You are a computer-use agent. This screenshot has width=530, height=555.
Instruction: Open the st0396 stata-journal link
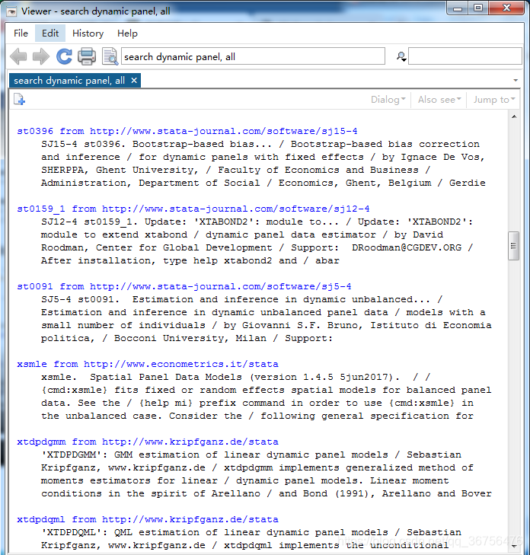187,131
